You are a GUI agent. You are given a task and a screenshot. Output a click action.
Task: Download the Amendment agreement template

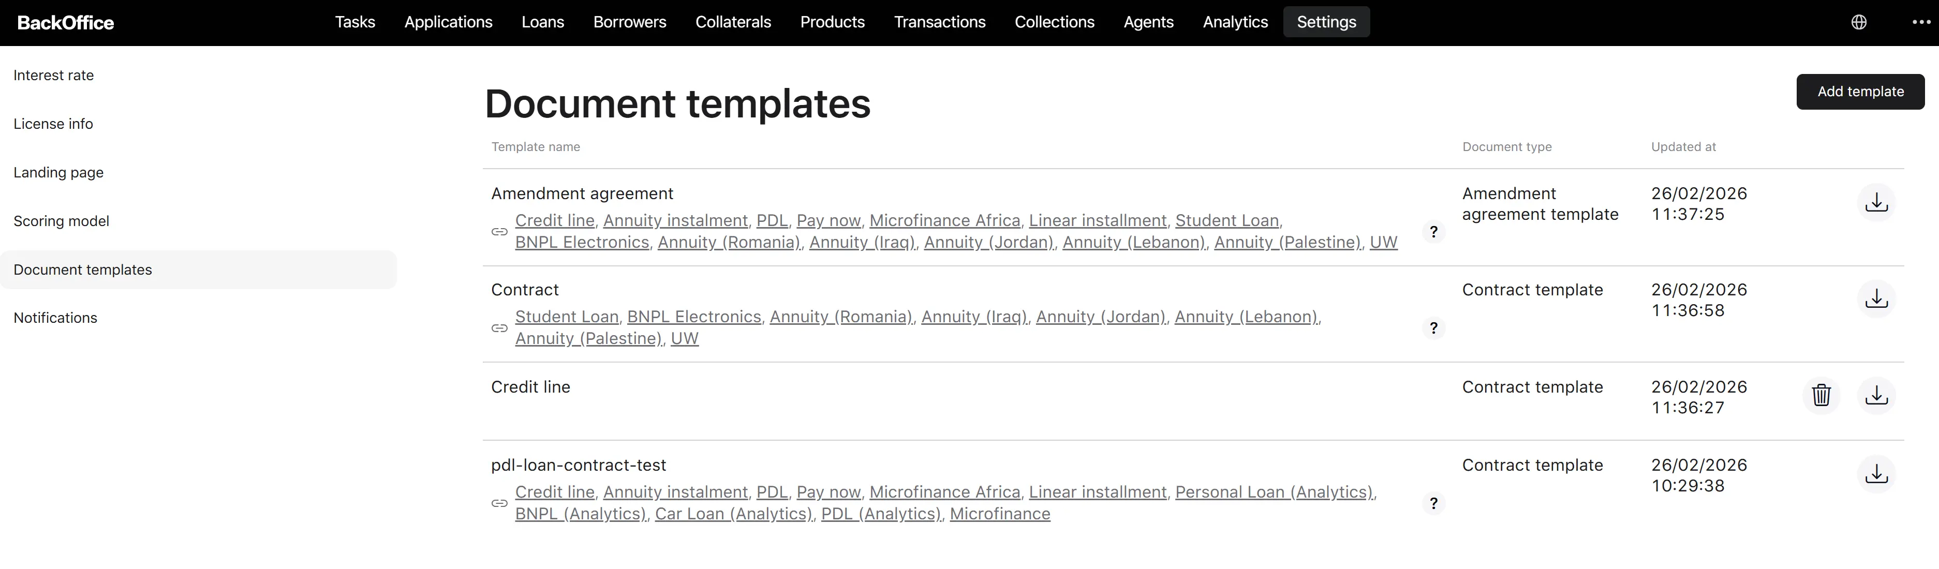(x=1876, y=202)
